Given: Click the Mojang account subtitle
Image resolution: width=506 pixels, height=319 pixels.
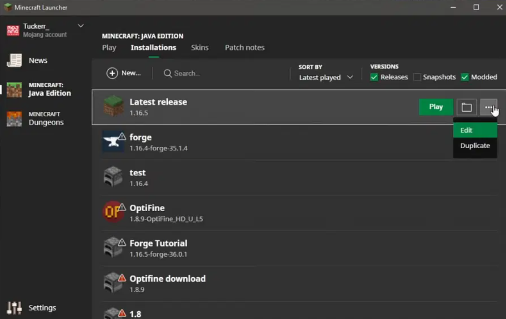Looking at the screenshot, I should pos(45,35).
